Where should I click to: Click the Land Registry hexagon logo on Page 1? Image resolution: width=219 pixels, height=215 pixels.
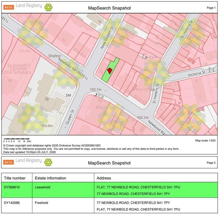[49, 7]
